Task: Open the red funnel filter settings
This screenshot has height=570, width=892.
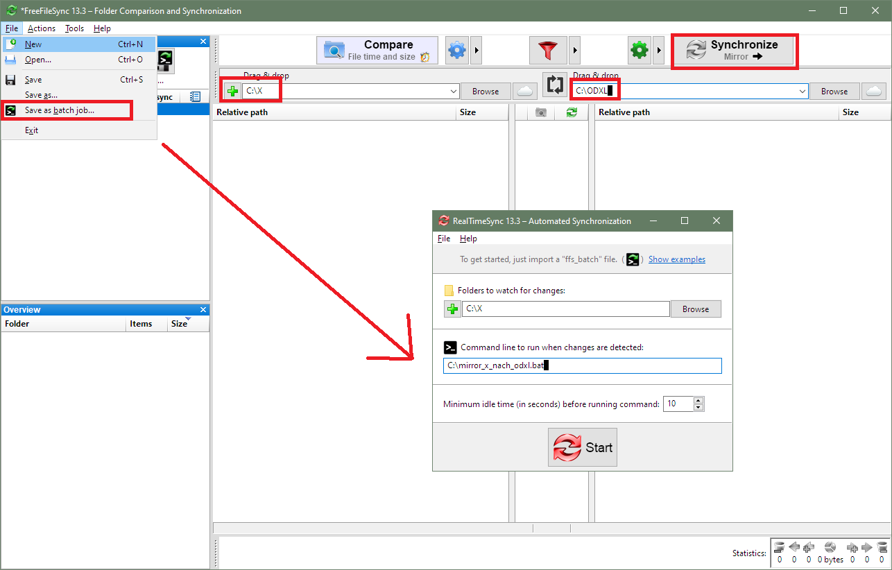Action: [548, 51]
